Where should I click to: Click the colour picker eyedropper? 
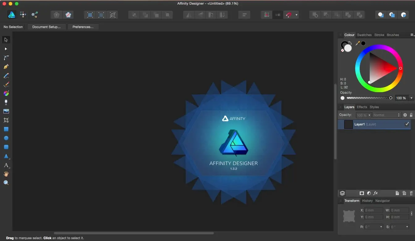(x=358, y=43)
